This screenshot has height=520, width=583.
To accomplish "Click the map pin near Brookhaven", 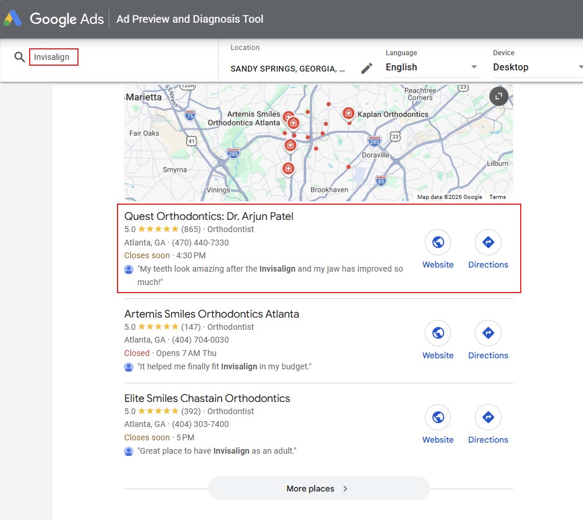I will (288, 169).
